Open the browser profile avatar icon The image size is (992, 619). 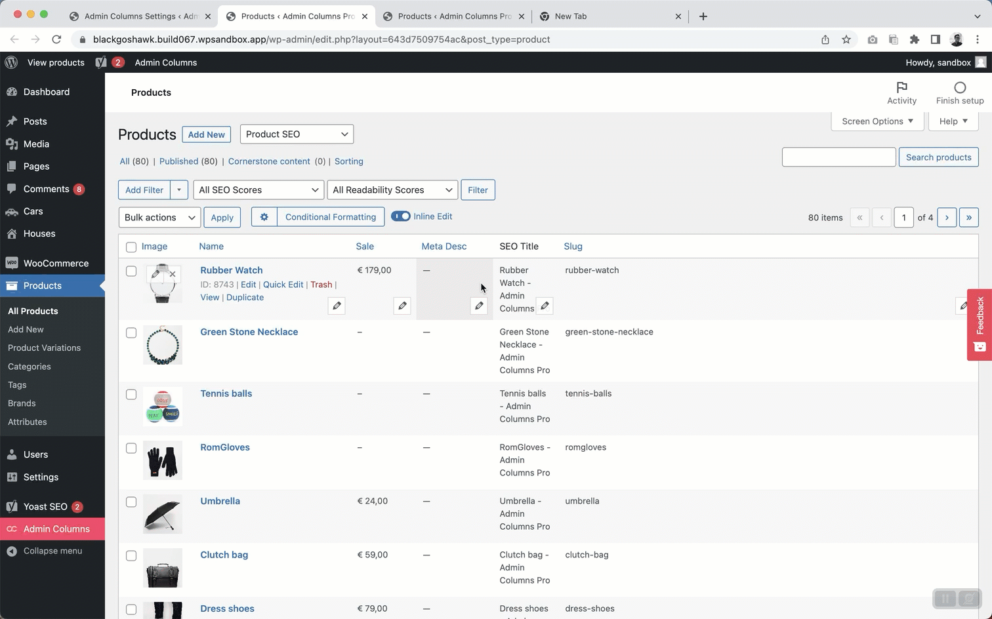tap(957, 39)
